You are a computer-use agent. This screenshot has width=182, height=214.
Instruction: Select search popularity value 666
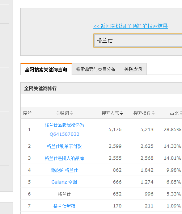click(117, 182)
